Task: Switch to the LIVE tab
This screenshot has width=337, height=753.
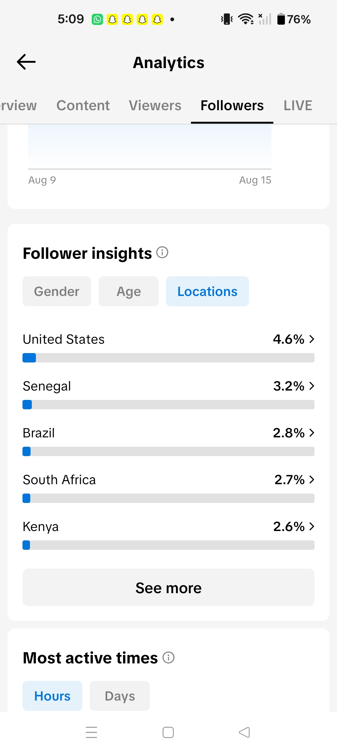Action: coord(298,106)
